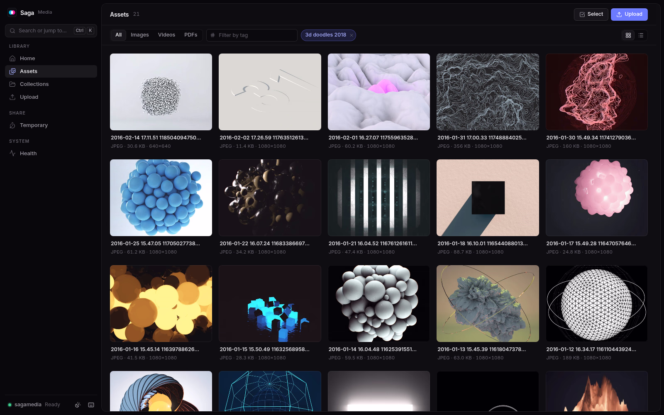The image size is (664, 415).
Task: Filter assets to PDFs only
Action: pyautogui.click(x=191, y=35)
